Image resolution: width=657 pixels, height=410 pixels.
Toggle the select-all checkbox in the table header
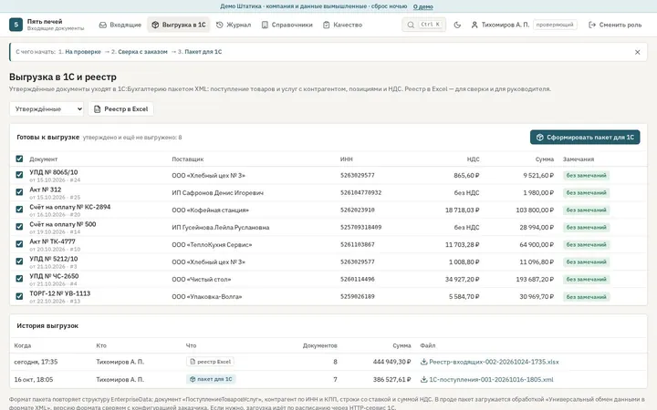[x=19, y=159]
